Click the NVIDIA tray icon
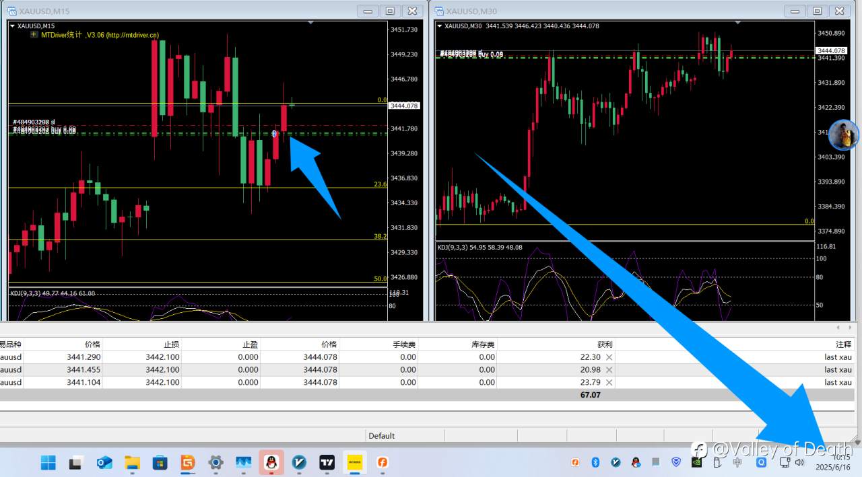 697,462
